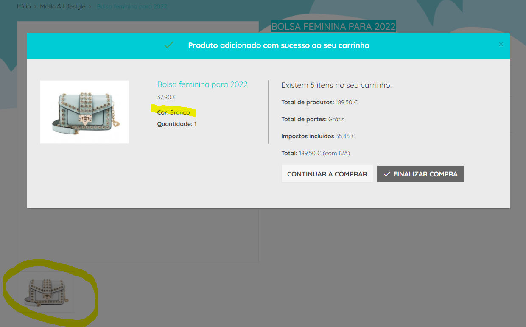
Task: Click the Cor: Branco attribute text
Action: [173, 112]
